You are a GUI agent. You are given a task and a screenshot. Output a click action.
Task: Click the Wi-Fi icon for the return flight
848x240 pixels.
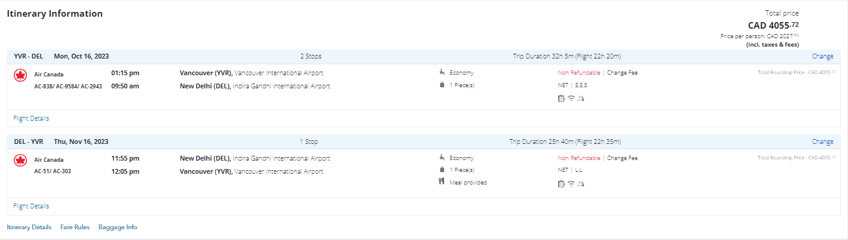pos(571,184)
